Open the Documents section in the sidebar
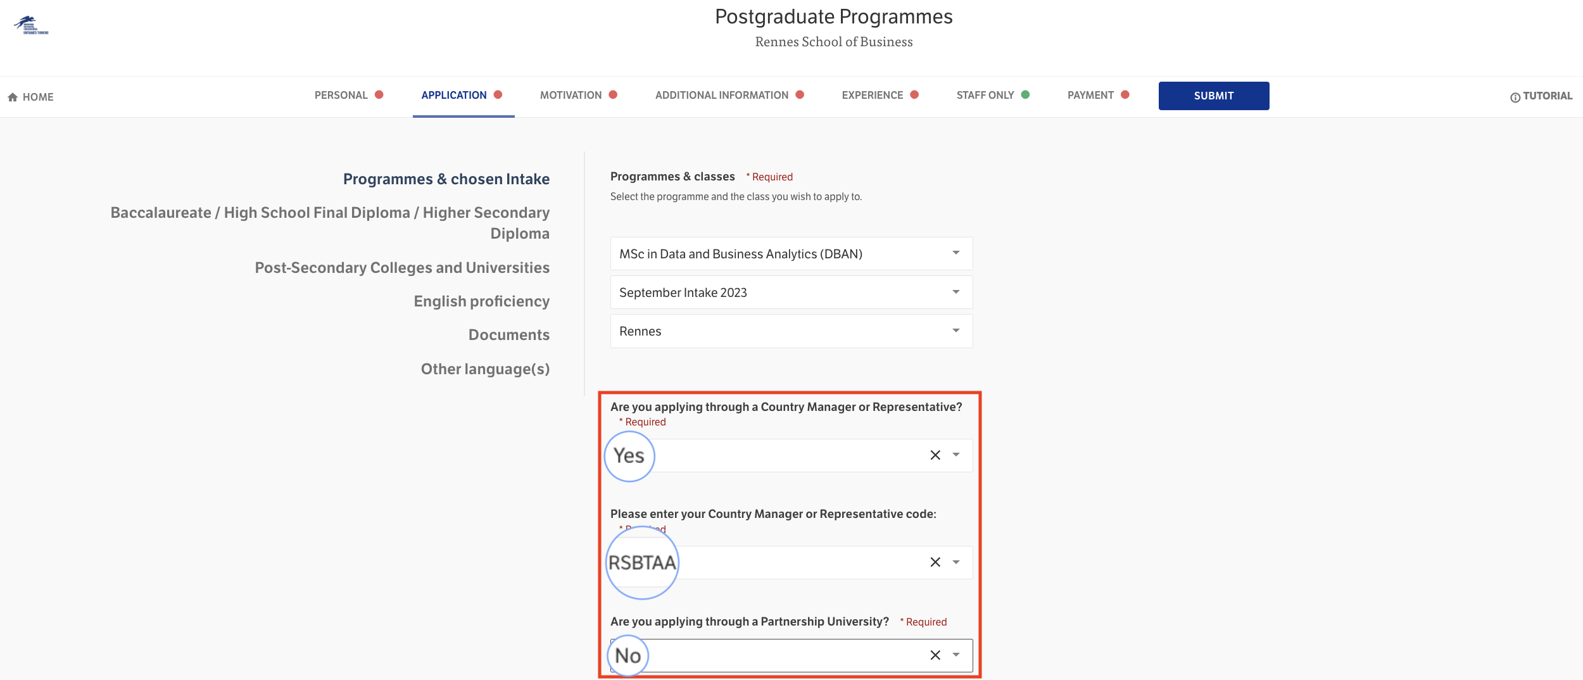Screen dimensions: 1583x680 (508, 334)
